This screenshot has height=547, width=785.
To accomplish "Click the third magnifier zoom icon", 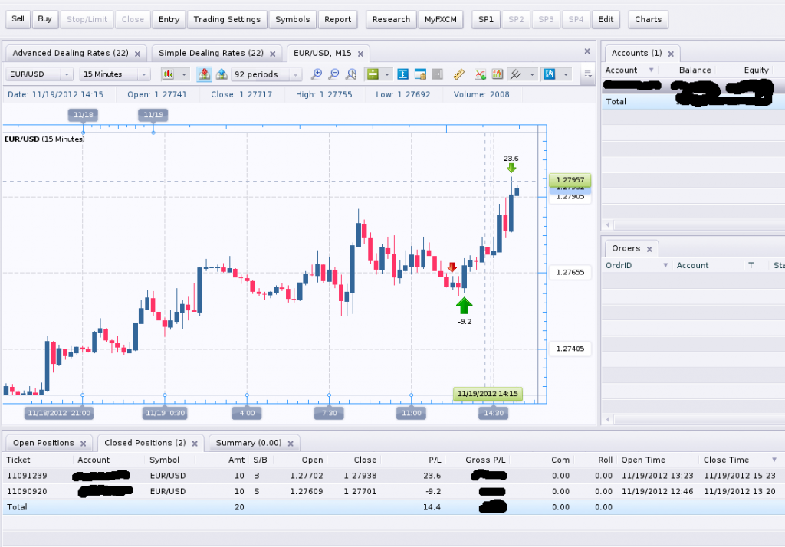I will point(351,74).
